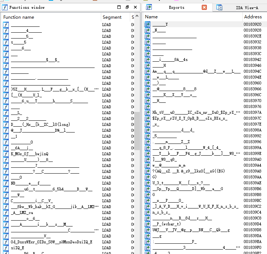The image size is (267, 254).
Task: Click function icon of __6A____j__ row
Action: [x=6, y=148]
